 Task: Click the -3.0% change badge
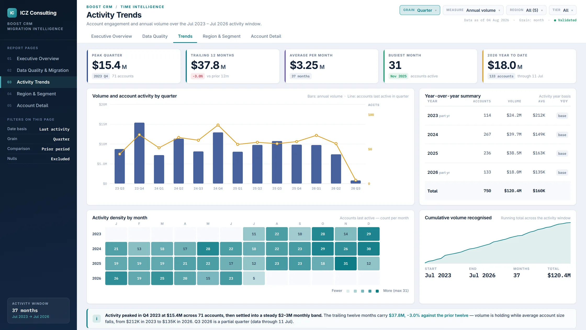tap(198, 76)
